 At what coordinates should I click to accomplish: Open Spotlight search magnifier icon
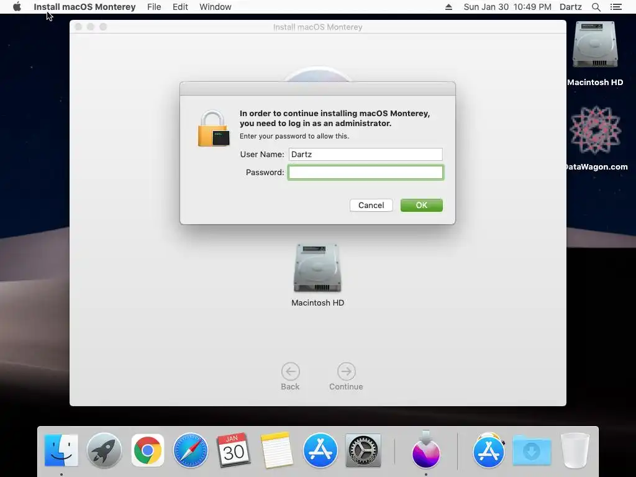pyautogui.click(x=596, y=7)
